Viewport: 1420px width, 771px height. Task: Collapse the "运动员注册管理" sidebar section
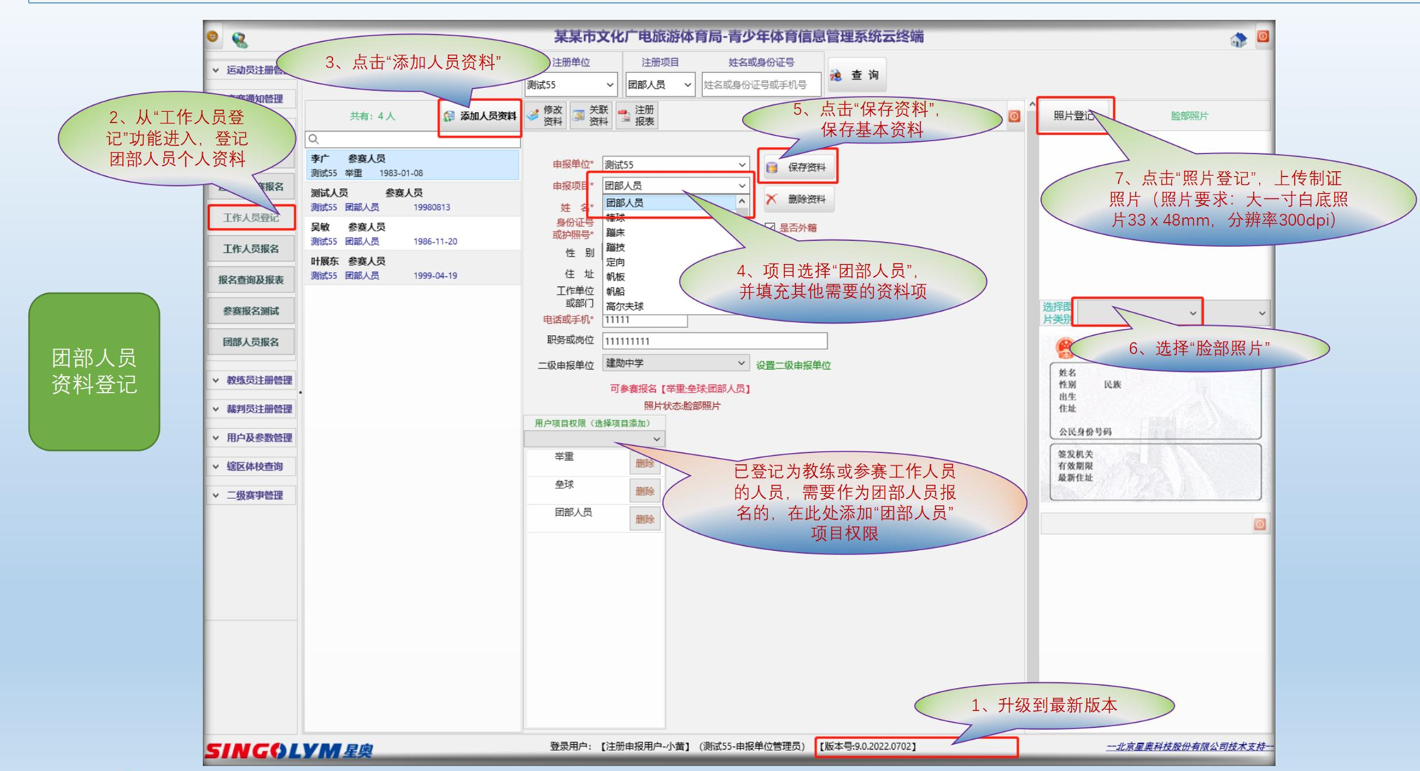pyautogui.click(x=248, y=70)
